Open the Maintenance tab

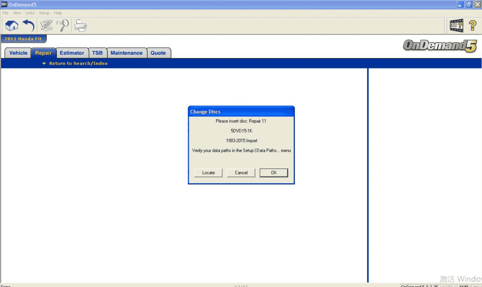[126, 53]
